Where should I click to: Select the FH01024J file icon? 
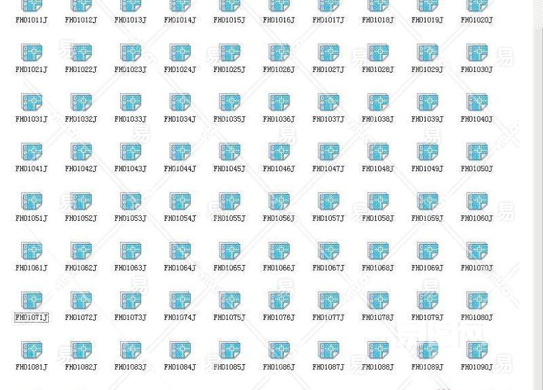180,52
